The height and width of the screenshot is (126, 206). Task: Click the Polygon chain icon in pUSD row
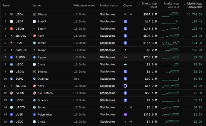(x=125, y=114)
